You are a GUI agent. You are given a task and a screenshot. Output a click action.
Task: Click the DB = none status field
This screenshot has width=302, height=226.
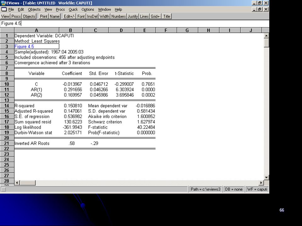[234, 189]
